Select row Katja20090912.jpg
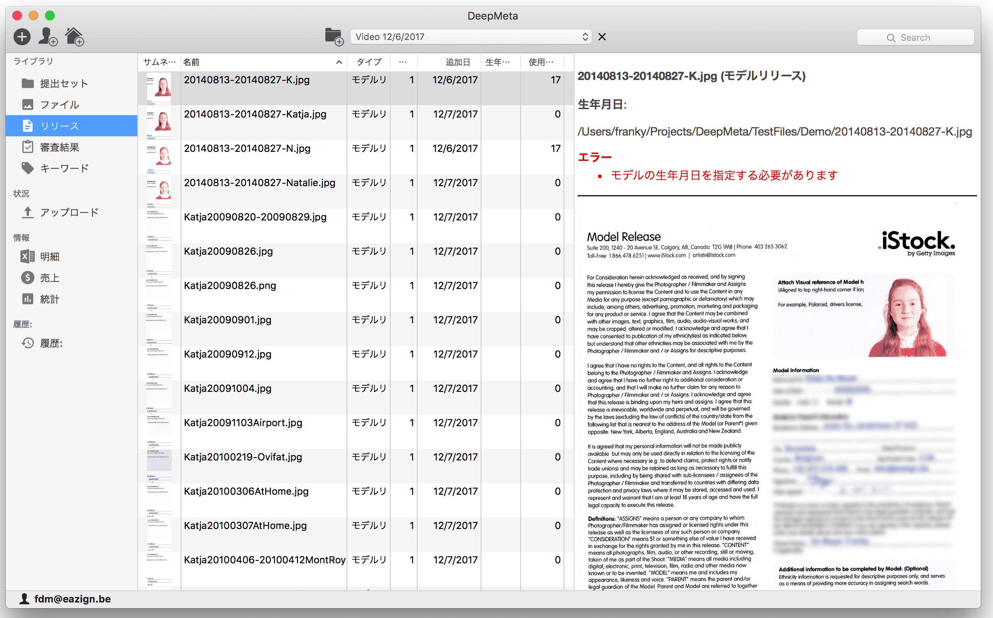 (x=355, y=363)
